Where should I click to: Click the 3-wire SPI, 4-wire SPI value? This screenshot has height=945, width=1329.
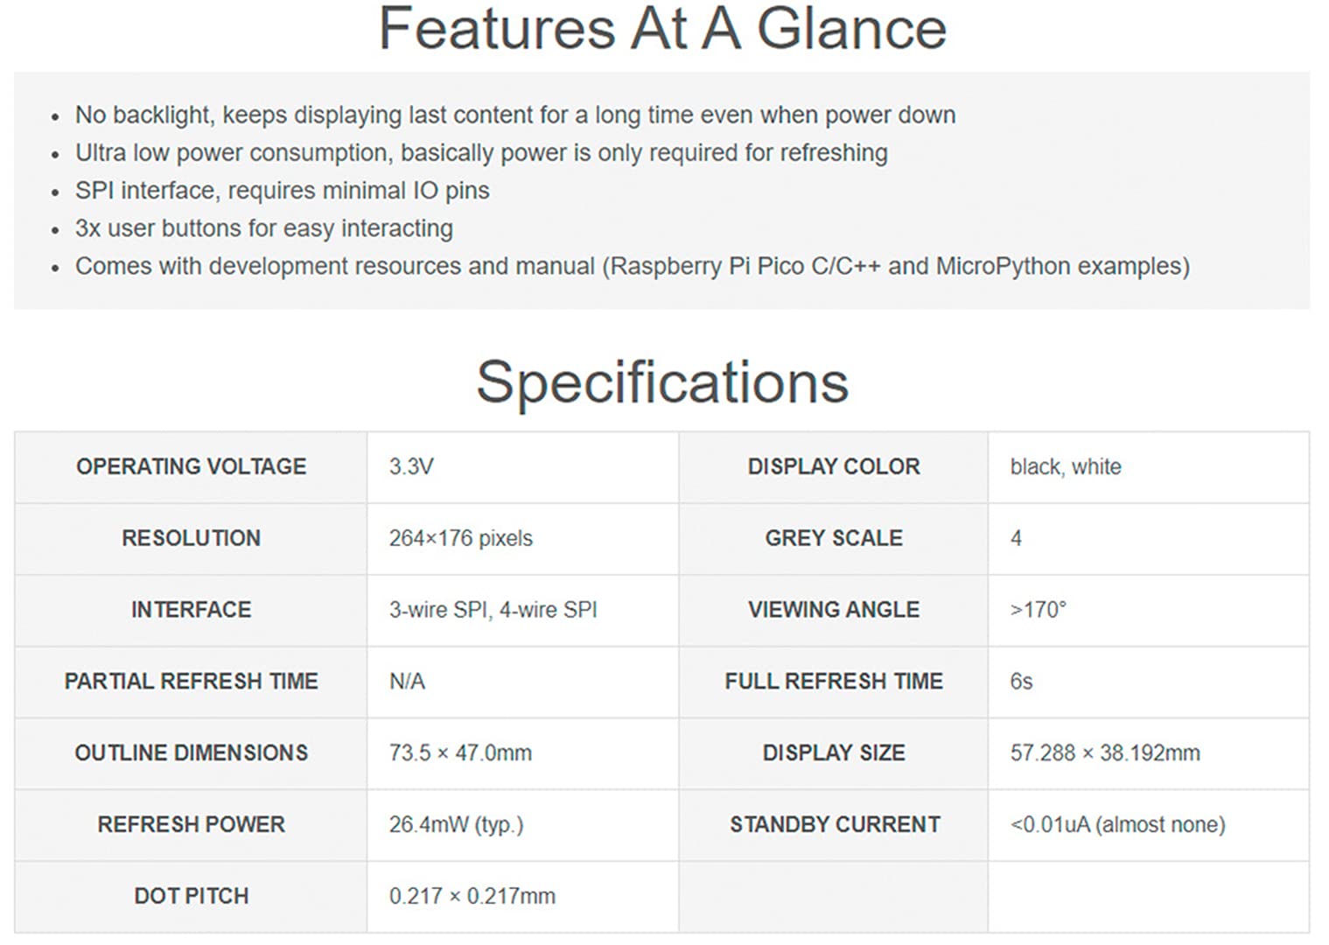(x=493, y=610)
